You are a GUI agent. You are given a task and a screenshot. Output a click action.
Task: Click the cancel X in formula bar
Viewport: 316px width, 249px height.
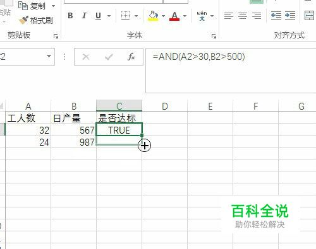point(86,57)
